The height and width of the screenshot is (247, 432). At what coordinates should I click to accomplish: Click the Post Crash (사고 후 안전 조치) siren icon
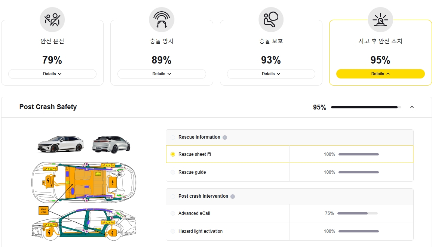[380, 20]
